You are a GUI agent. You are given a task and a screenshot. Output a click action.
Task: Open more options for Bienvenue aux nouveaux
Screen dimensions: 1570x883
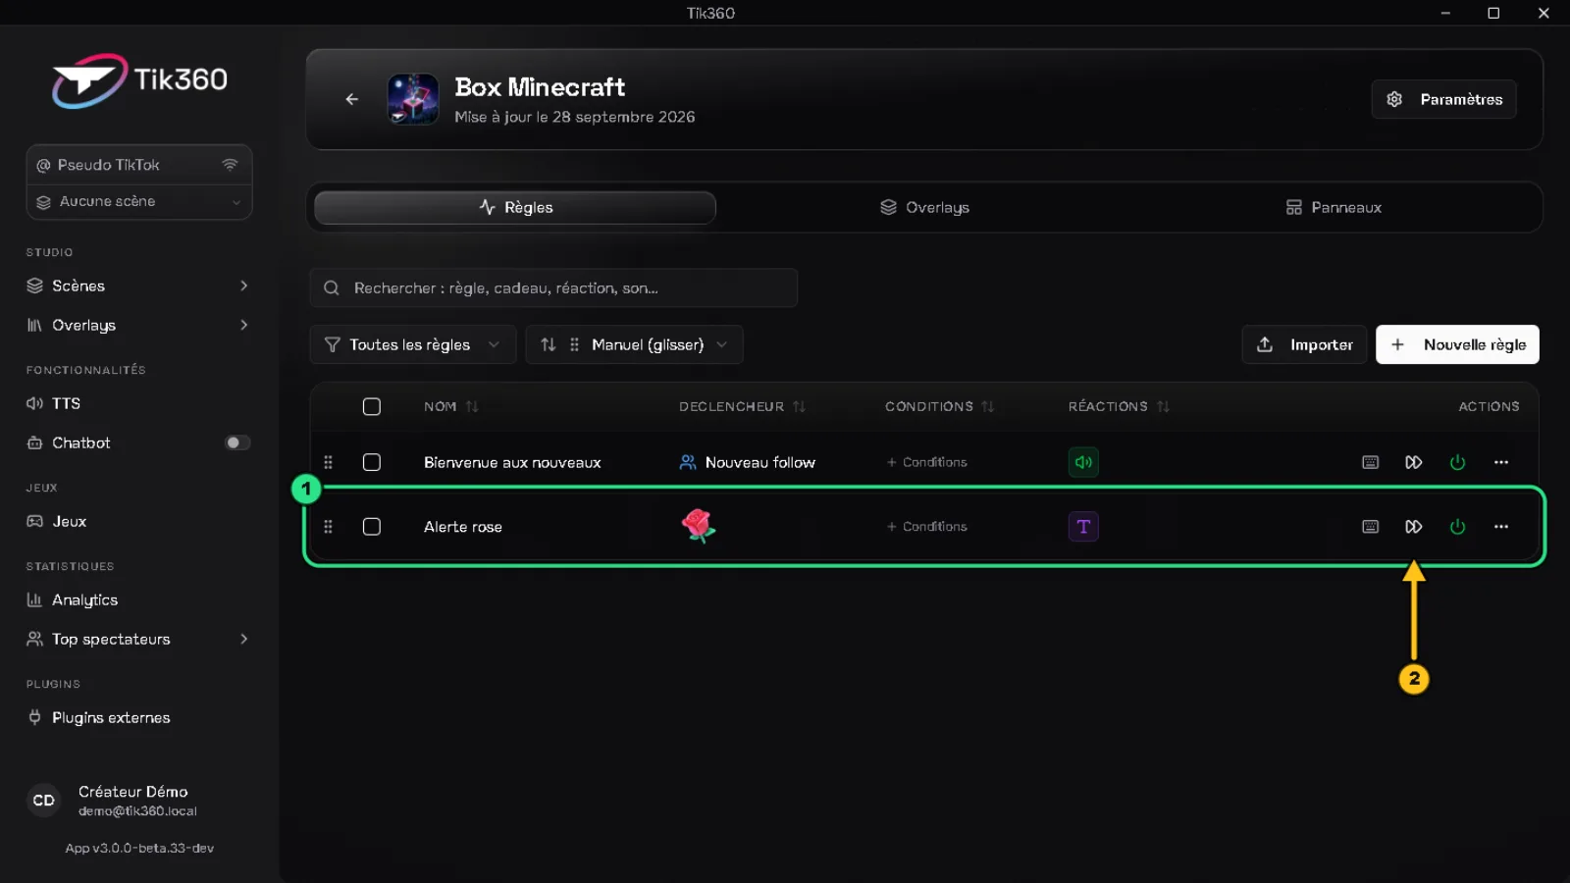point(1501,462)
